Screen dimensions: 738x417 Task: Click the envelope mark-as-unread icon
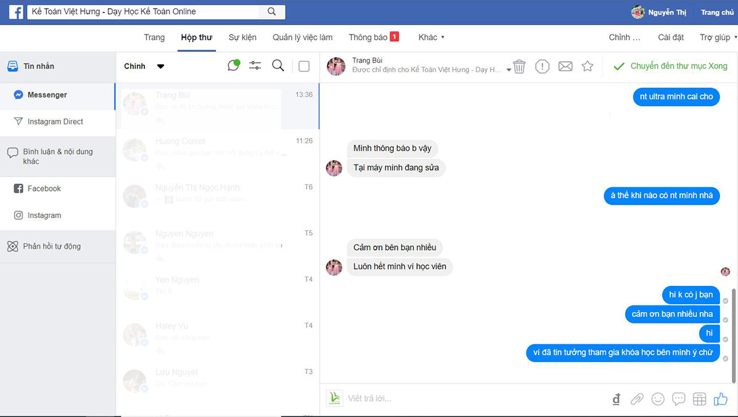565,67
